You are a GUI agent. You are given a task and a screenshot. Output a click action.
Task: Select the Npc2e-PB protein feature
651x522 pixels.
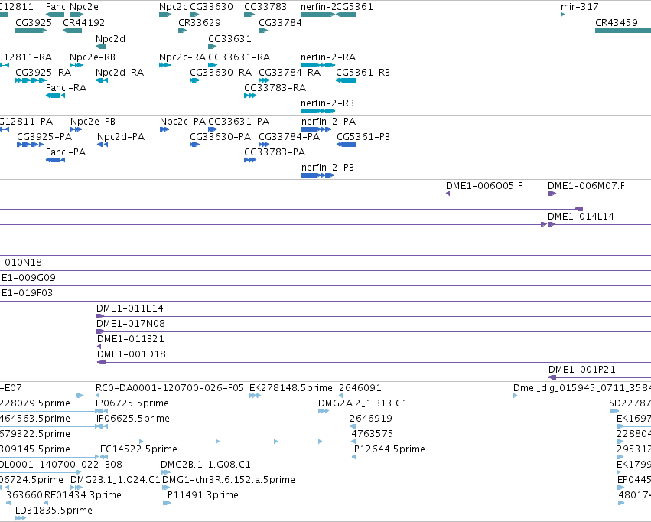[x=76, y=129]
